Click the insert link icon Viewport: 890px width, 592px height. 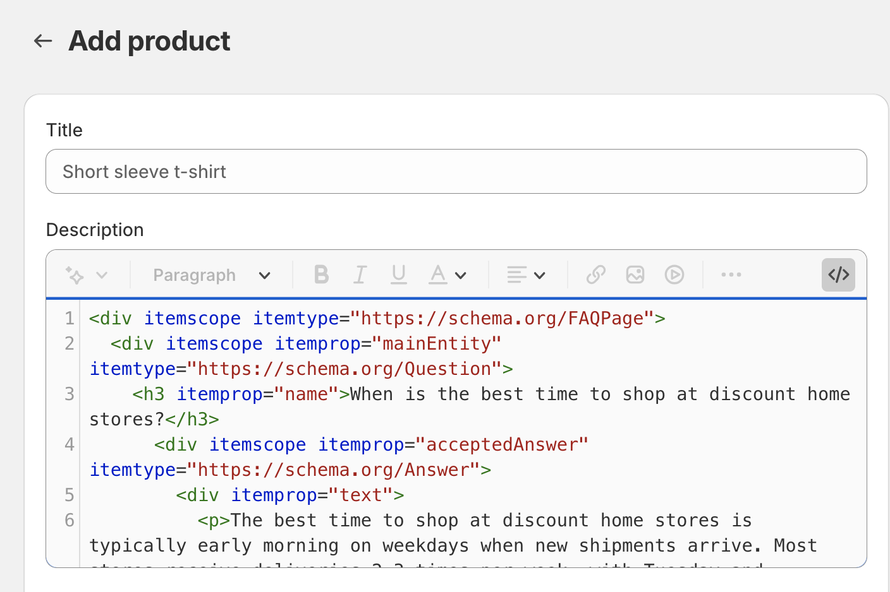click(x=595, y=275)
